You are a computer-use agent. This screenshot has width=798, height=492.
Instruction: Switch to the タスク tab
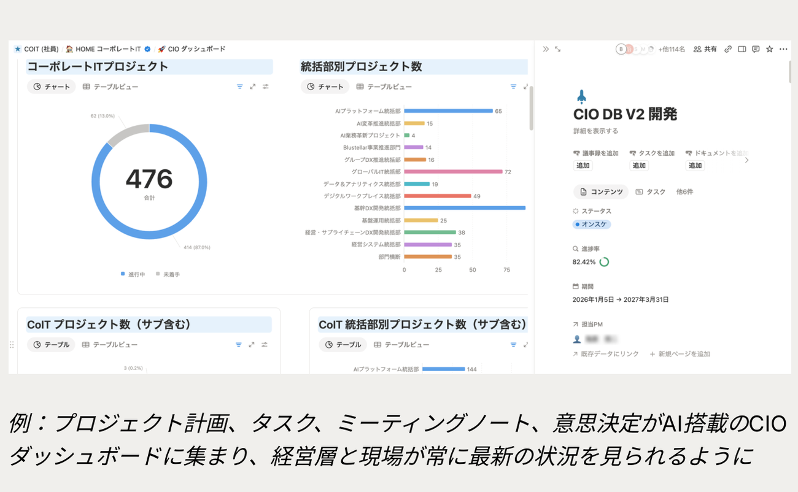click(x=651, y=192)
